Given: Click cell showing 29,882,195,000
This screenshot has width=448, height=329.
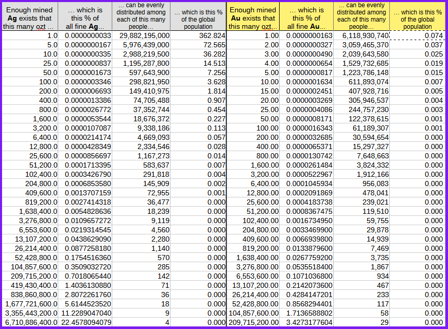Looking at the screenshot, I should 141,35.
